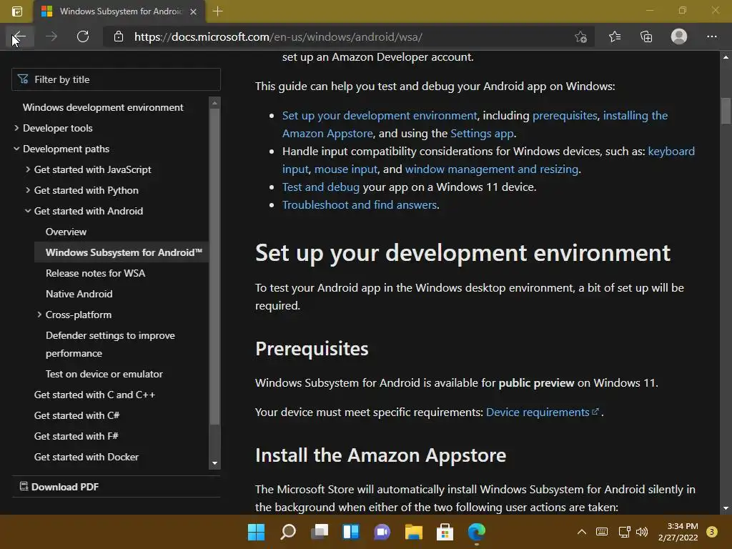Open the Windows Start button

tap(257, 532)
